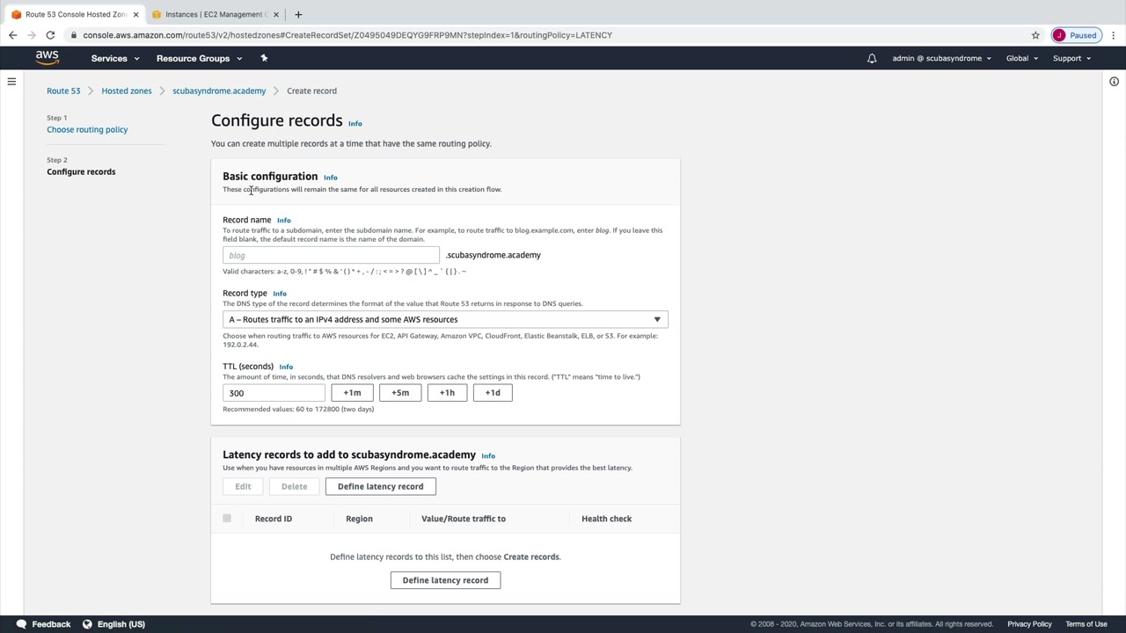The width and height of the screenshot is (1126, 633).
Task: Focus the Record name subdomain field
Action: (x=331, y=255)
